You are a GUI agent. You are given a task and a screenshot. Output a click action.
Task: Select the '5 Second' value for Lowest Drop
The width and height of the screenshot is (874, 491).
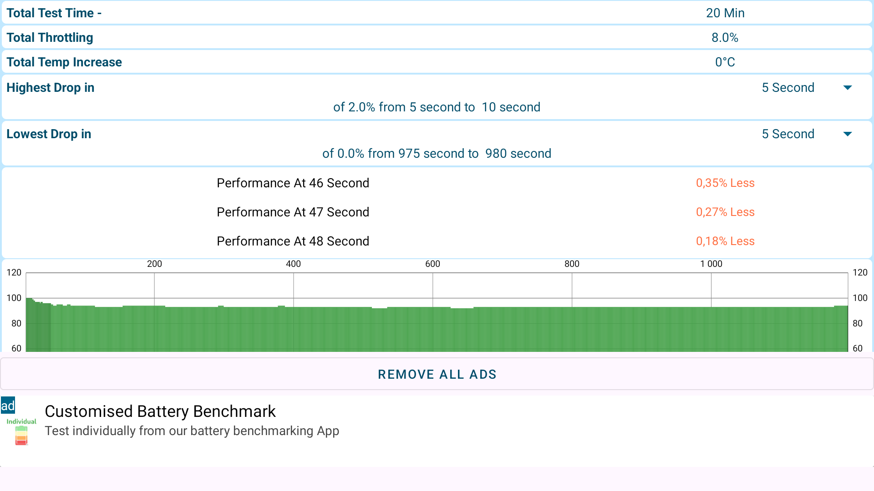coord(788,134)
